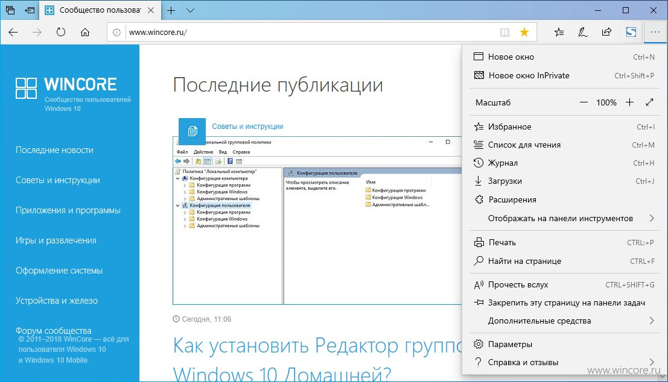Viewport: 668px width, 382px height.
Task: Open article Как установить Редактор групповой политики
Action: (317, 360)
